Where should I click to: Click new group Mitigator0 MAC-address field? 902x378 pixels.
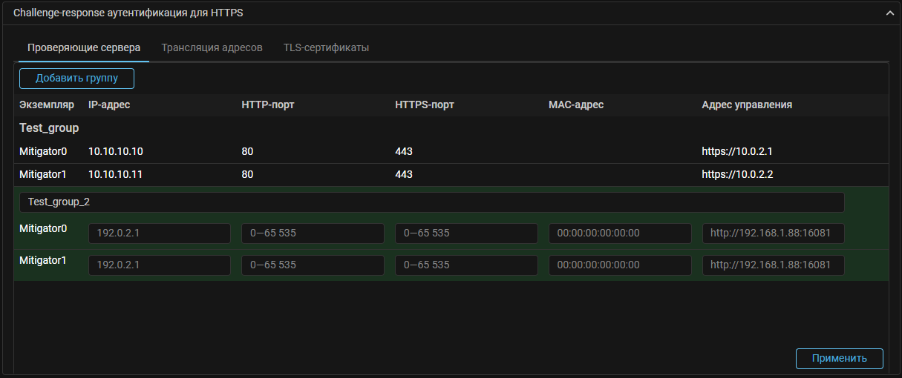pyautogui.click(x=620, y=233)
